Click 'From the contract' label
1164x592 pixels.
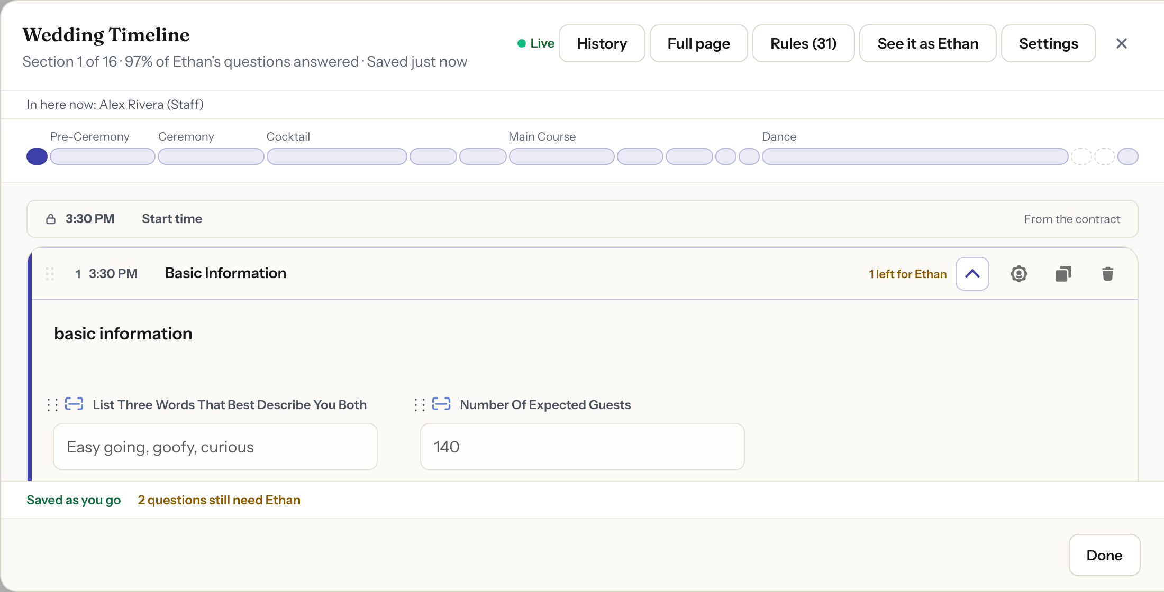(1072, 219)
